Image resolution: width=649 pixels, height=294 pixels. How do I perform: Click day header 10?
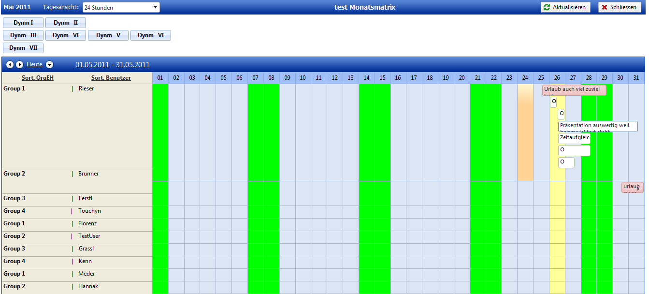click(303, 78)
